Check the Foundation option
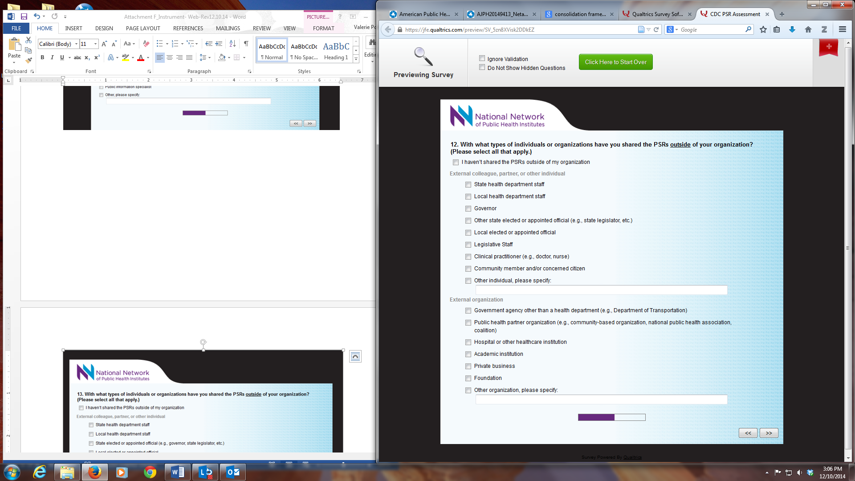The width and height of the screenshot is (855, 481). click(468, 378)
